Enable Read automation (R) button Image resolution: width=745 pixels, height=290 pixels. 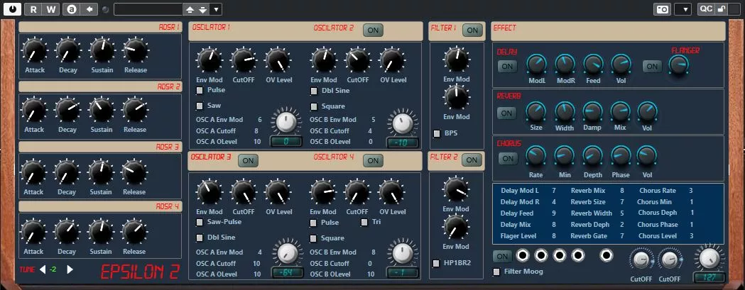pos(33,9)
